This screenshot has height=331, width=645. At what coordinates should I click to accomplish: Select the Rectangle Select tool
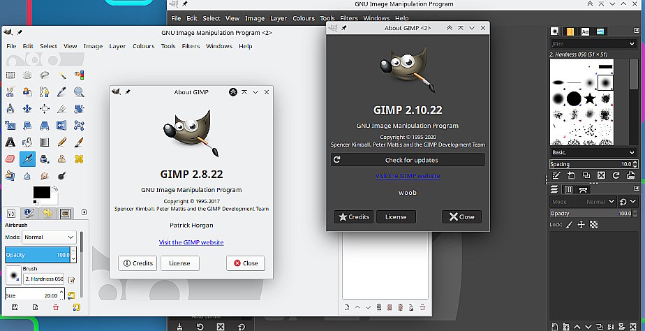pyautogui.click(x=10, y=75)
